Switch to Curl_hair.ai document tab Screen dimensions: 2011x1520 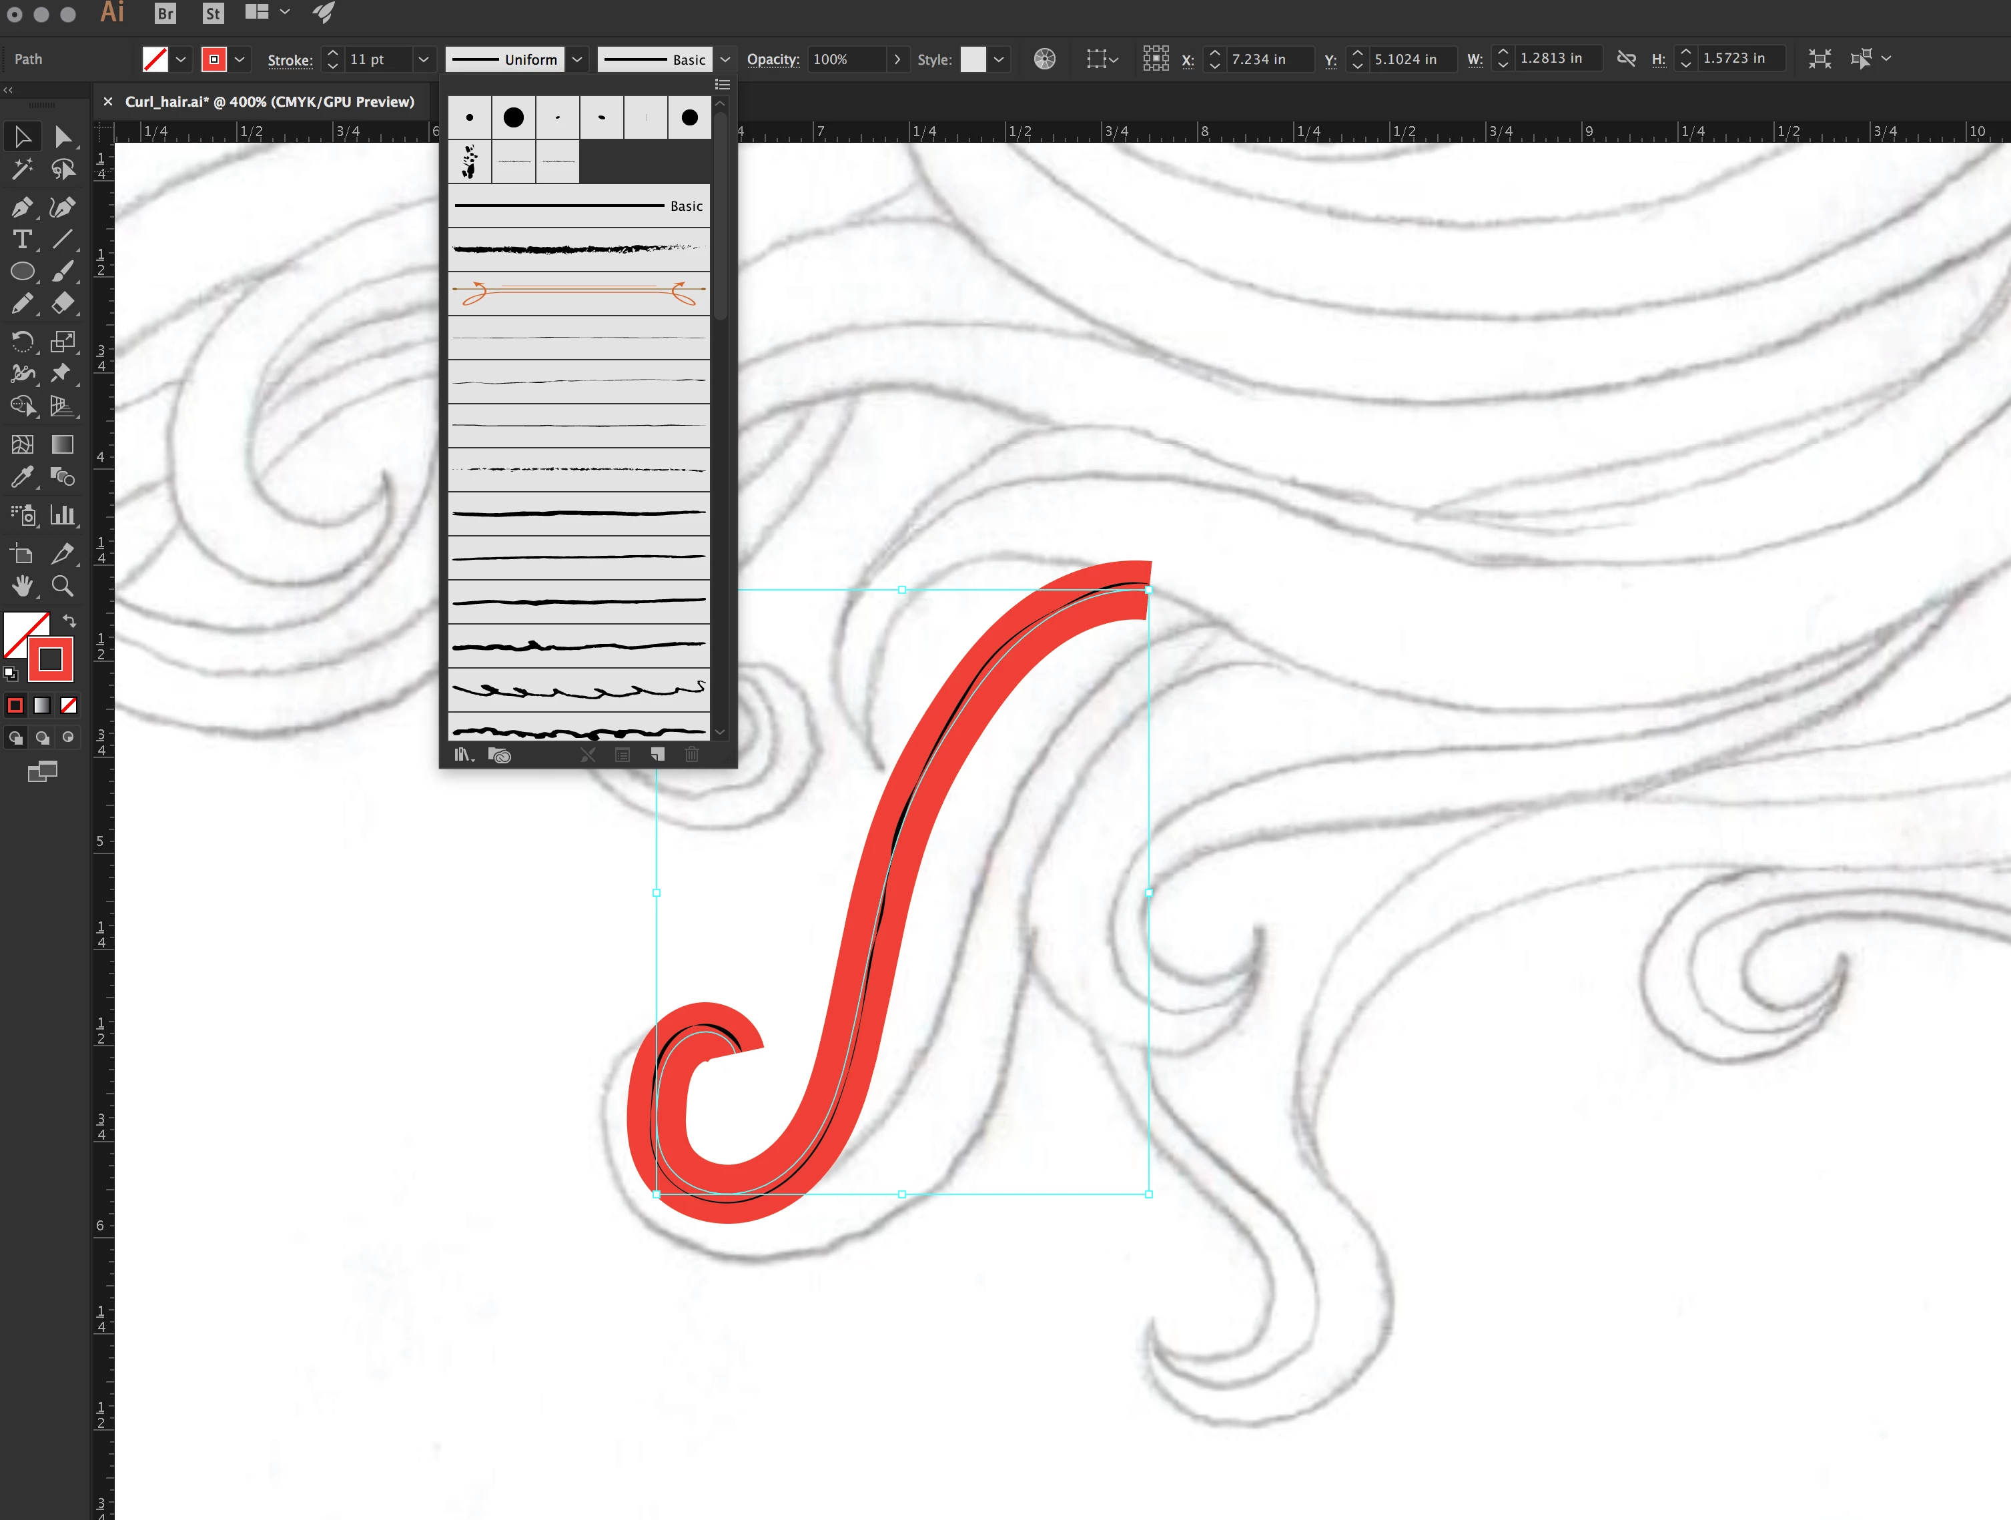(269, 102)
